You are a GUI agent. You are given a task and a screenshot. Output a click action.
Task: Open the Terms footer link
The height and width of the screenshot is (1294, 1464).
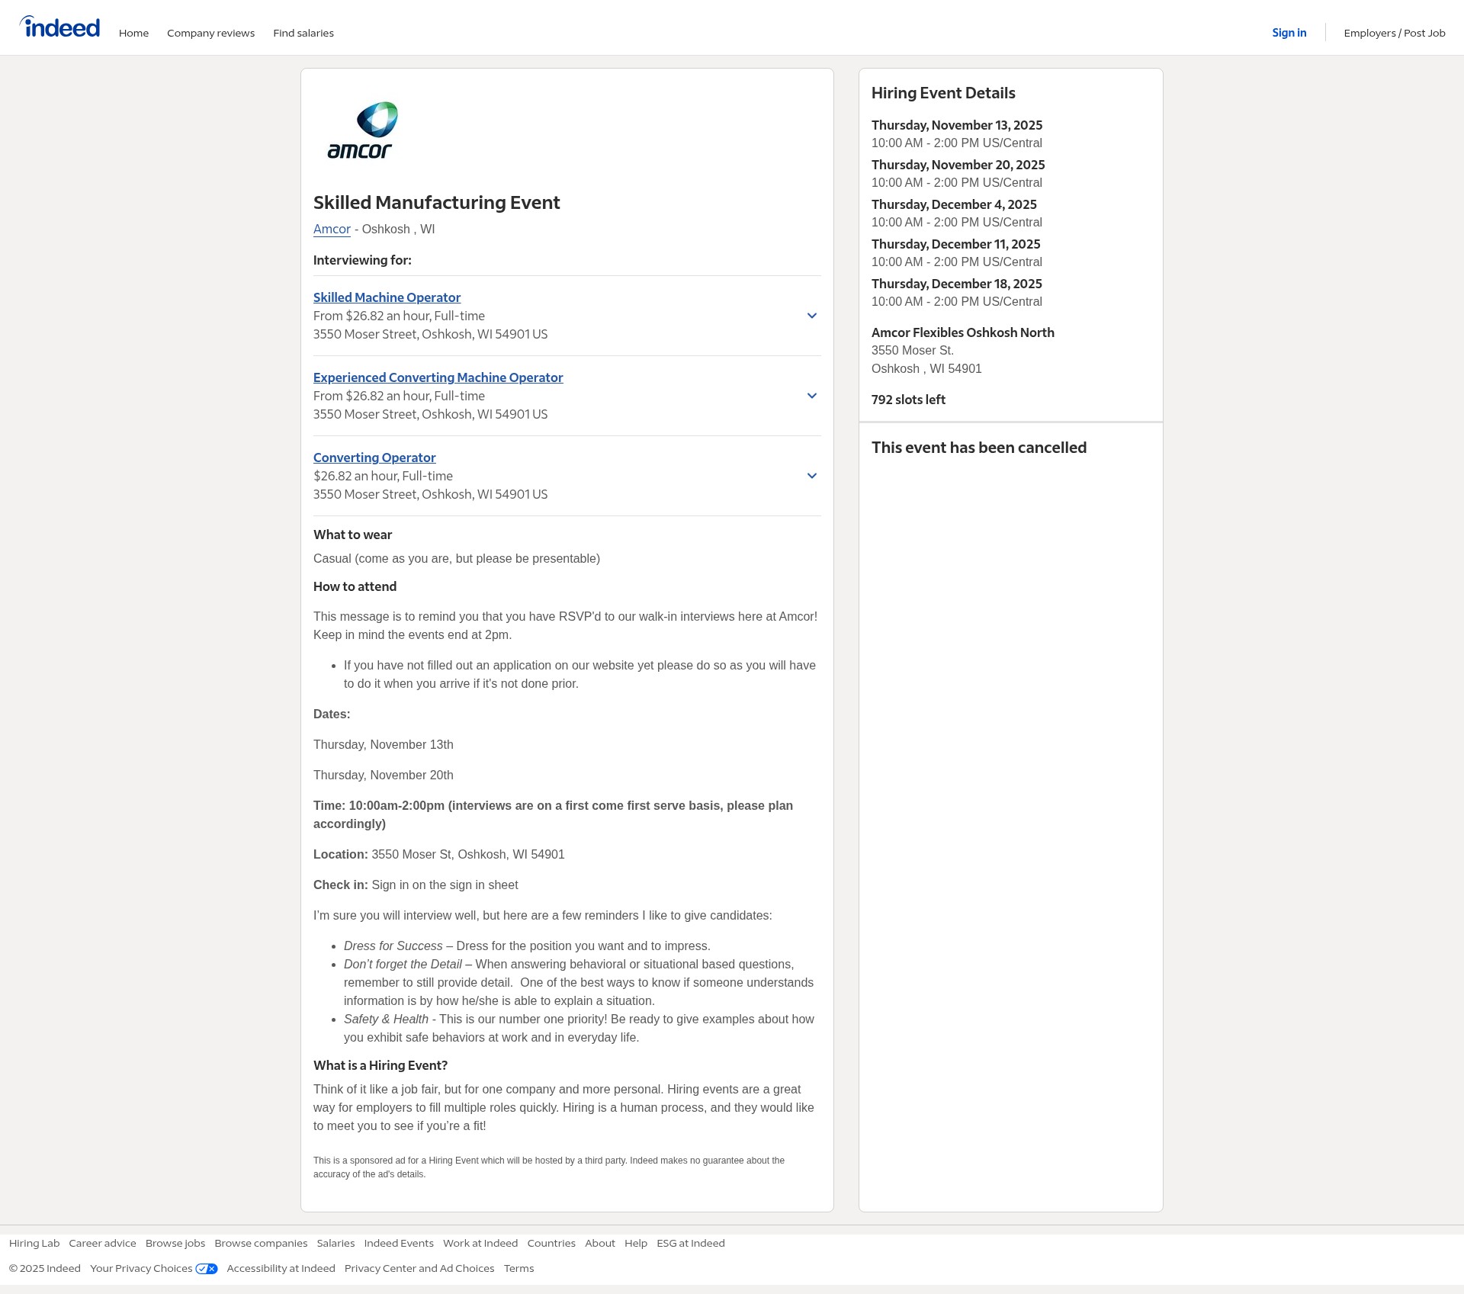[x=518, y=1268]
